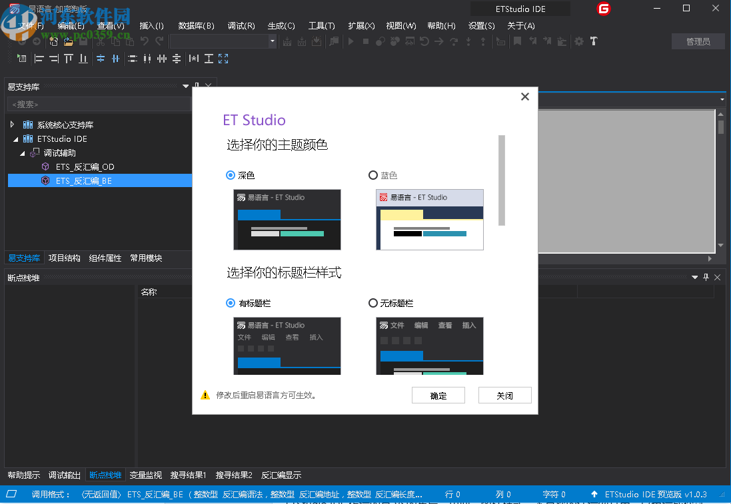Open the 扩展(X) menu

pos(361,25)
